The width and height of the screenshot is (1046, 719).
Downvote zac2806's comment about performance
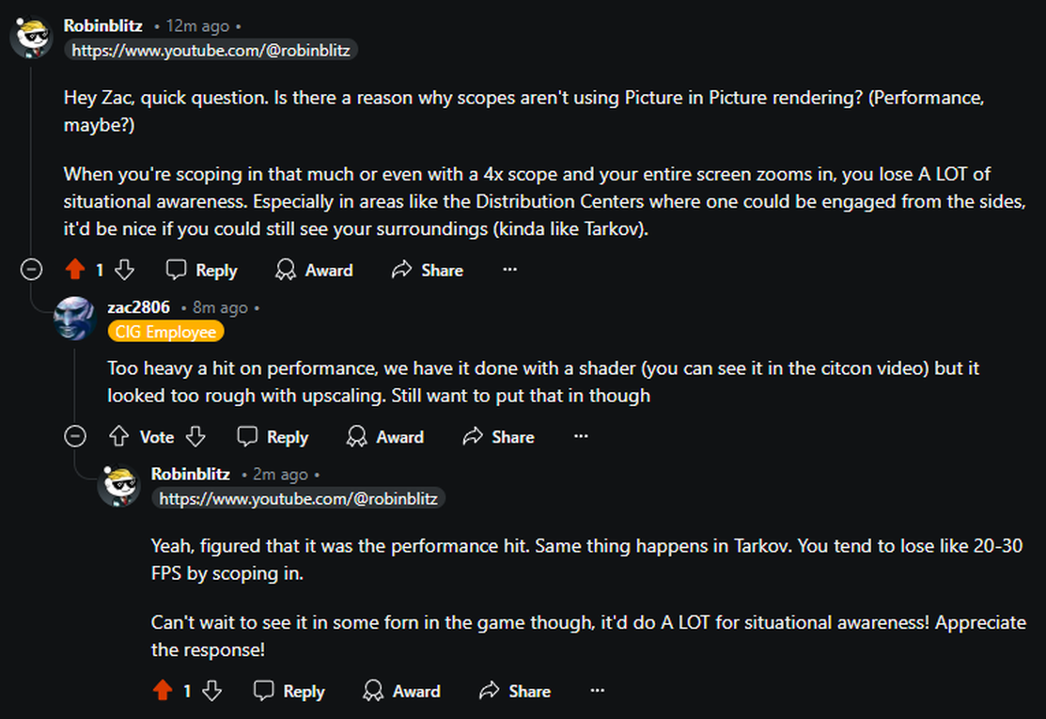195,437
